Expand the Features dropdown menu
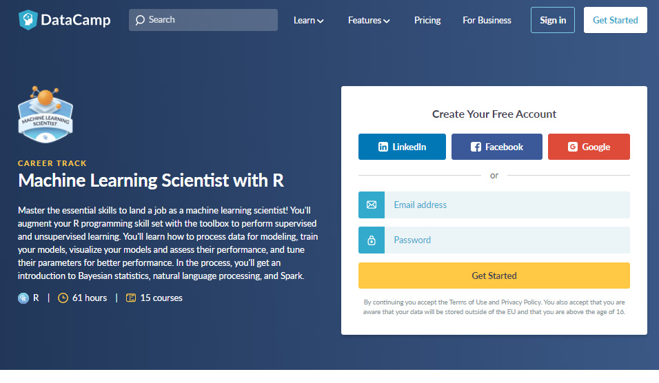Screen dimensions: 659x383 tap(369, 20)
